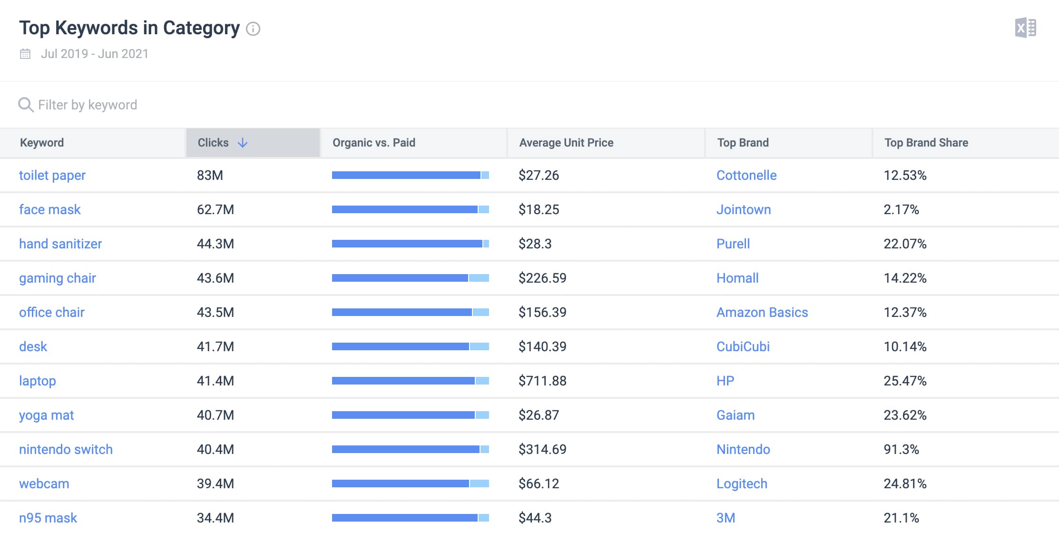Toggle Clicks column sort arrow
The height and width of the screenshot is (533, 1059).
click(x=243, y=143)
